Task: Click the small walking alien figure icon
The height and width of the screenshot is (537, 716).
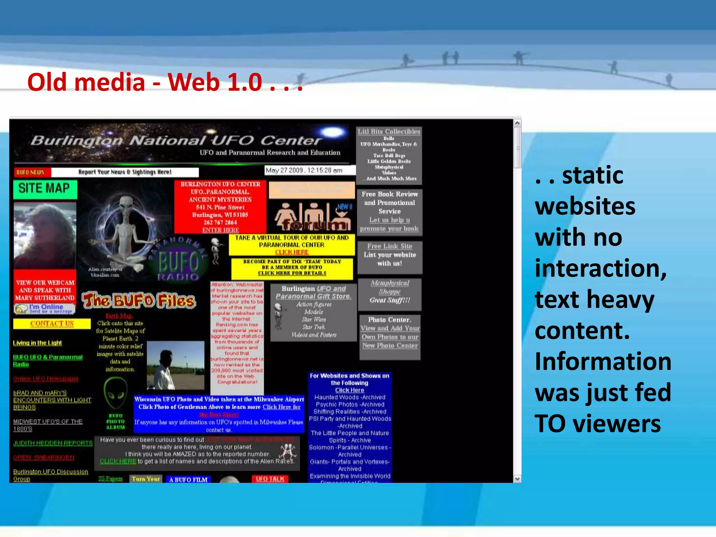Action: coord(217,251)
